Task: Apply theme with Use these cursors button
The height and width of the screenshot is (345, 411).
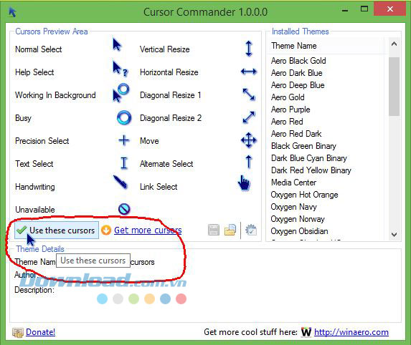Action: (57, 230)
